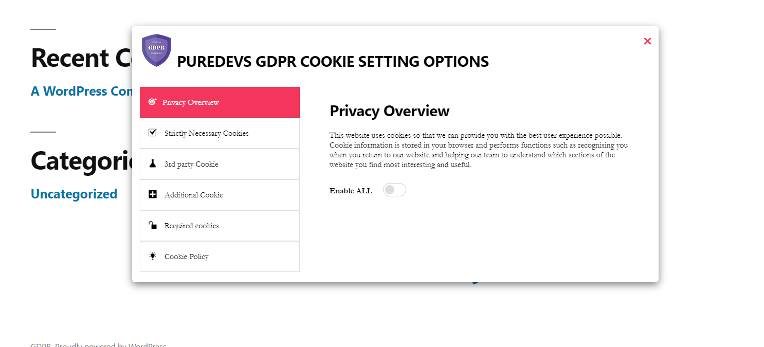Click the padlock icon on Required cookies
This screenshot has width=764, height=347.
(153, 225)
